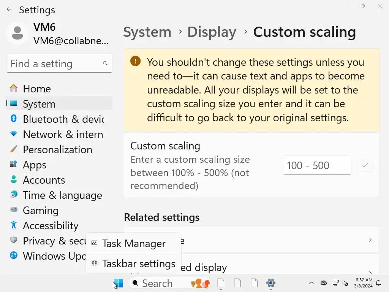This screenshot has height=292, width=389.
Task: Confirm custom scaling with the checkmark button
Action: click(365, 165)
